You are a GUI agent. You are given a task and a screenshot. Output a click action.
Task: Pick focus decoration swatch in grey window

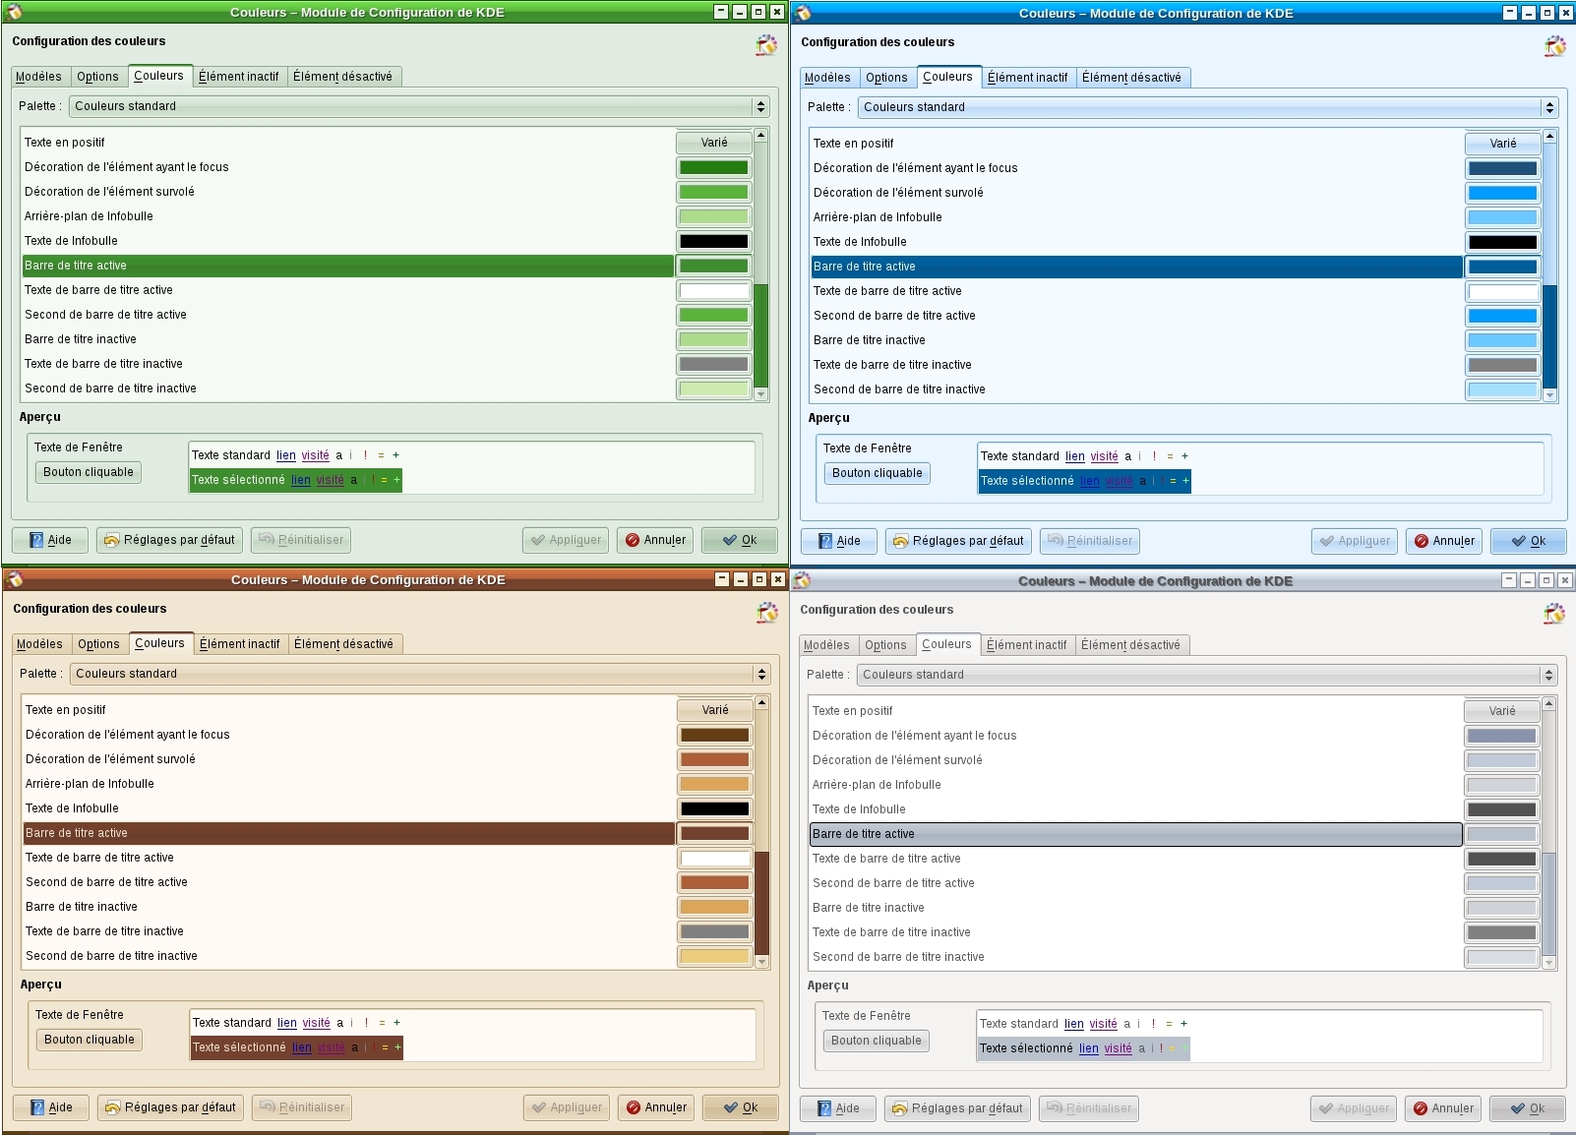point(1502,736)
